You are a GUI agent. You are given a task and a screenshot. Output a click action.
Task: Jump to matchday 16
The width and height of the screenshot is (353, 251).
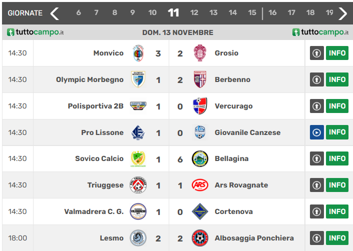click(x=272, y=13)
